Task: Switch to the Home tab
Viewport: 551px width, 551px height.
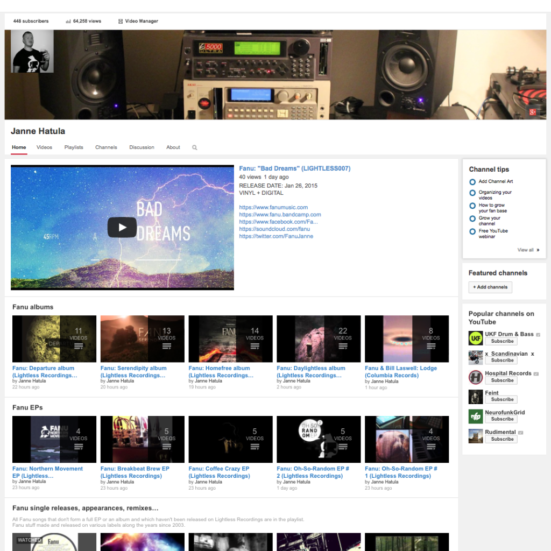Action: click(19, 147)
